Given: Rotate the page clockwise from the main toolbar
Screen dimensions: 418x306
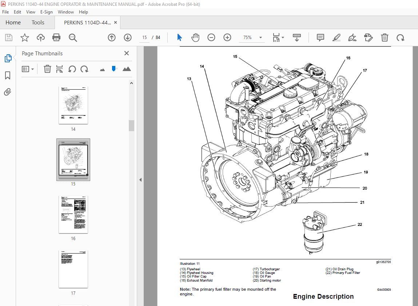Looking at the screenshot, I should coord(401,38).
